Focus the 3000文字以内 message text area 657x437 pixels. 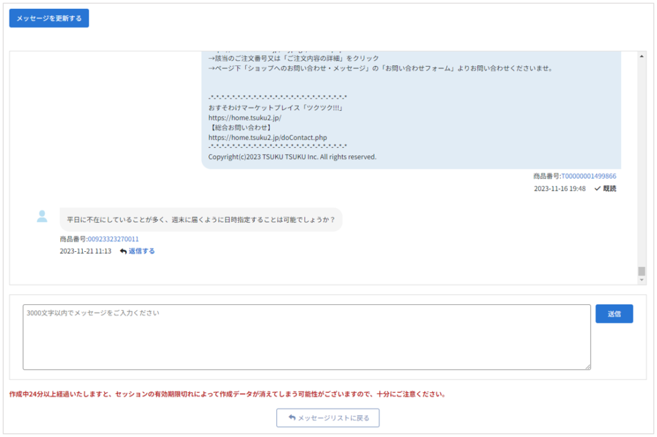click(307, 337)
